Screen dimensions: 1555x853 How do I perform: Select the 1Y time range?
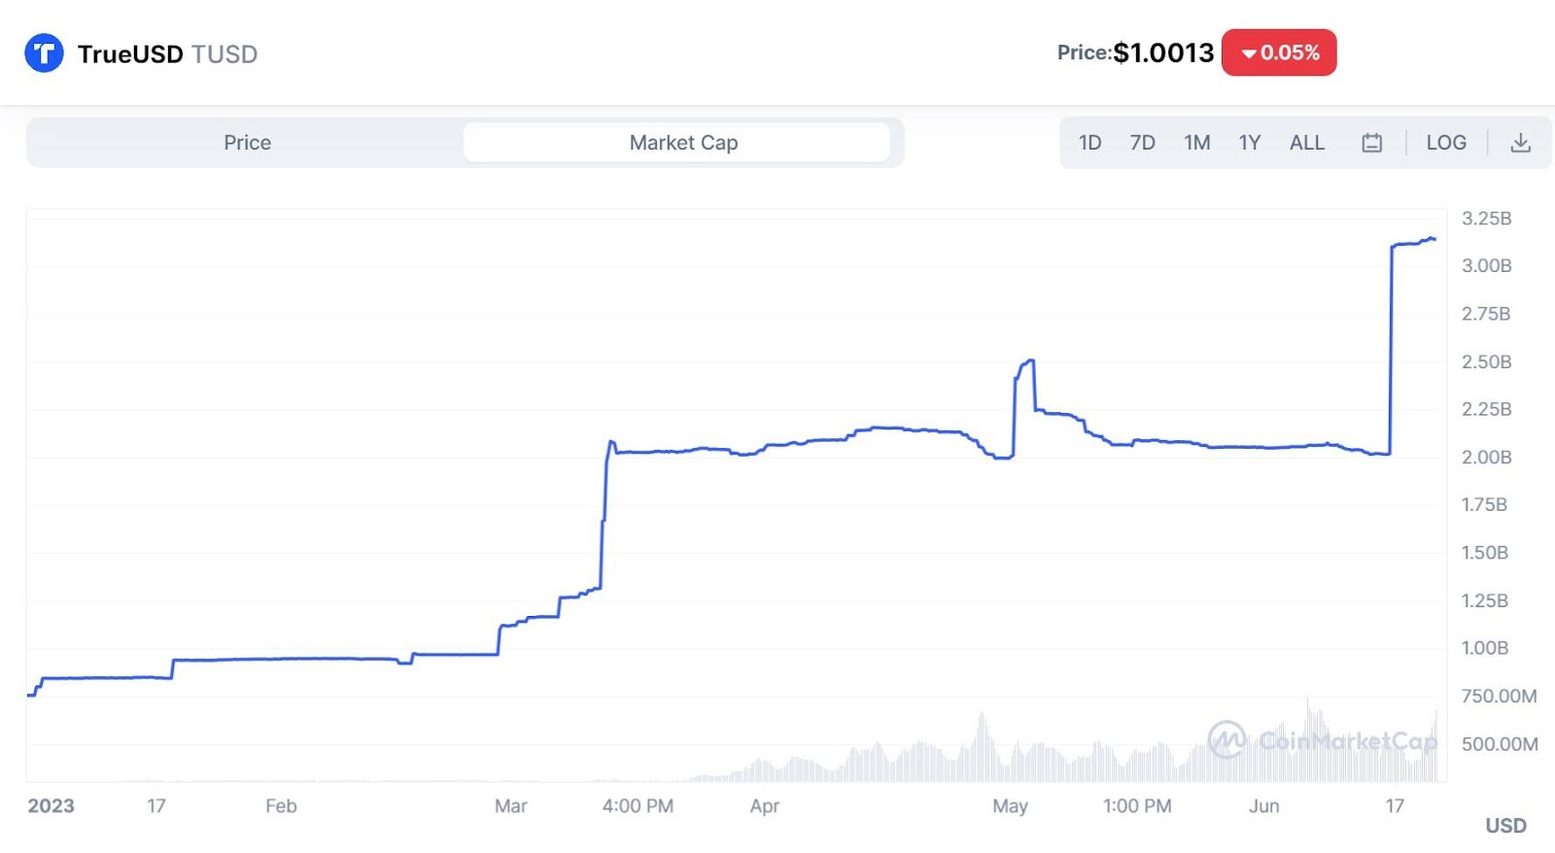click(x=1249, y=143)
